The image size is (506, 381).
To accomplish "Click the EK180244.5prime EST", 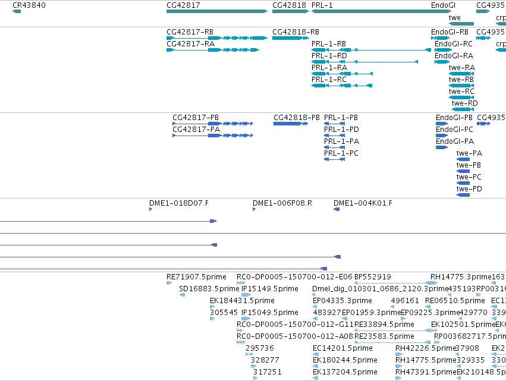I will [315, 367].
